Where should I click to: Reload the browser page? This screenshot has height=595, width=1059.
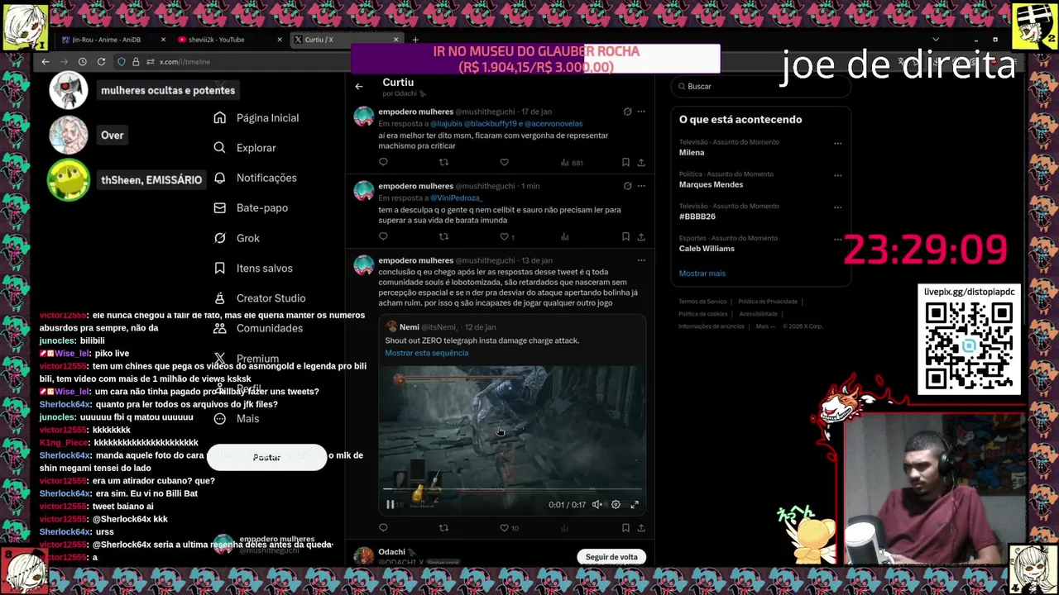click(x=101, y=62)
